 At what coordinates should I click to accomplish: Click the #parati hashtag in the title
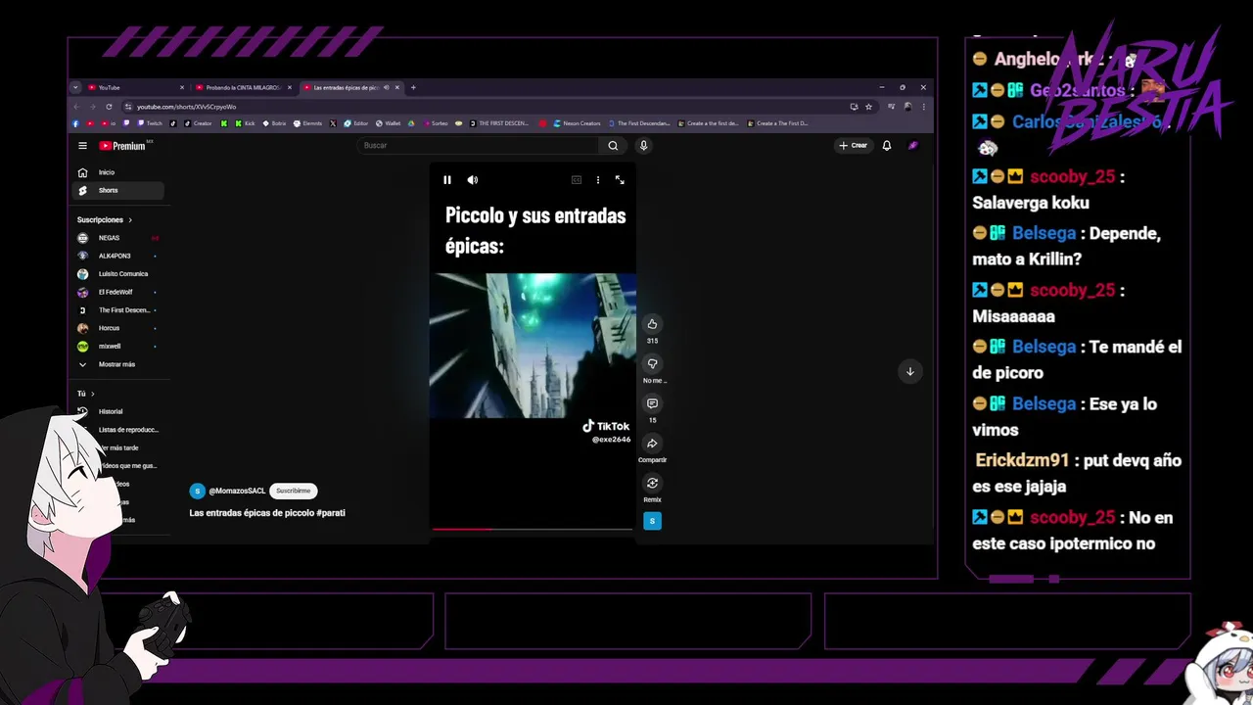click(x=331, y=513)
